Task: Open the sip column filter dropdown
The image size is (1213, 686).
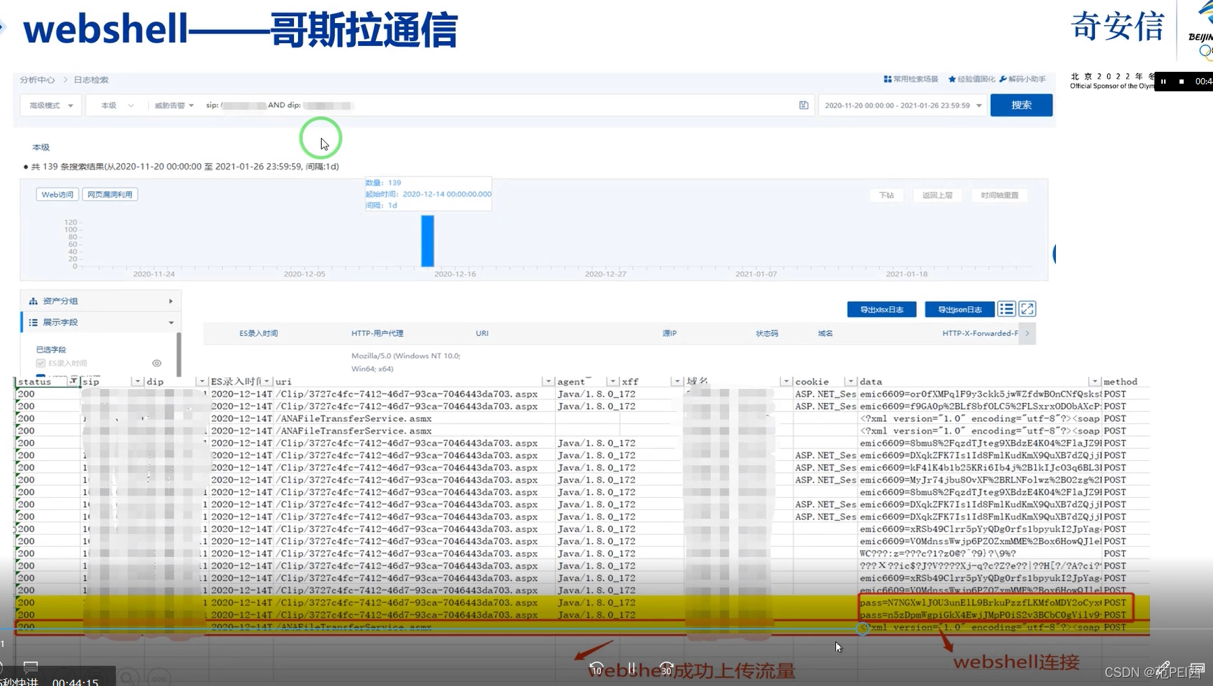Action: click(137, 381)
